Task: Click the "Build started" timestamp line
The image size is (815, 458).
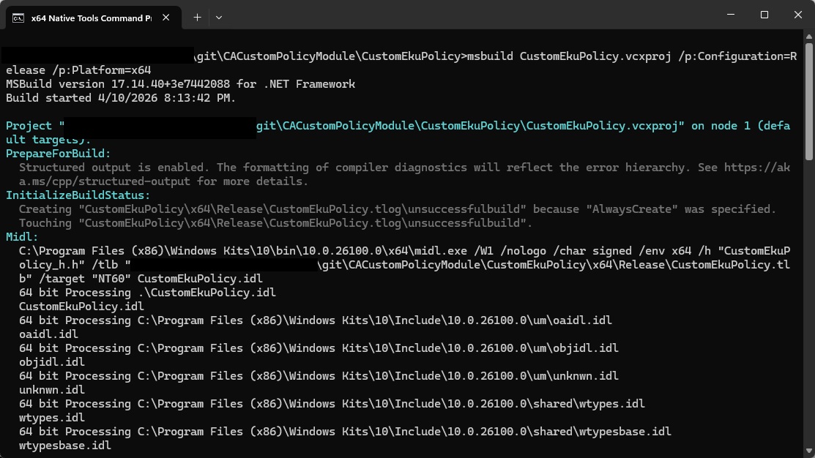Action: point(121,98)
